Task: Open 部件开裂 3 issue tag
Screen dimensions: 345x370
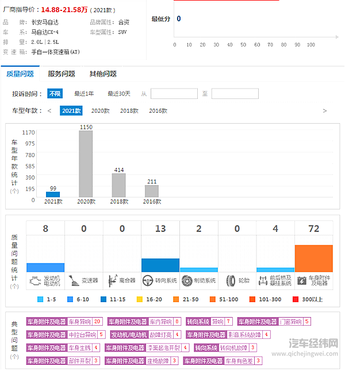Action: 63,361
